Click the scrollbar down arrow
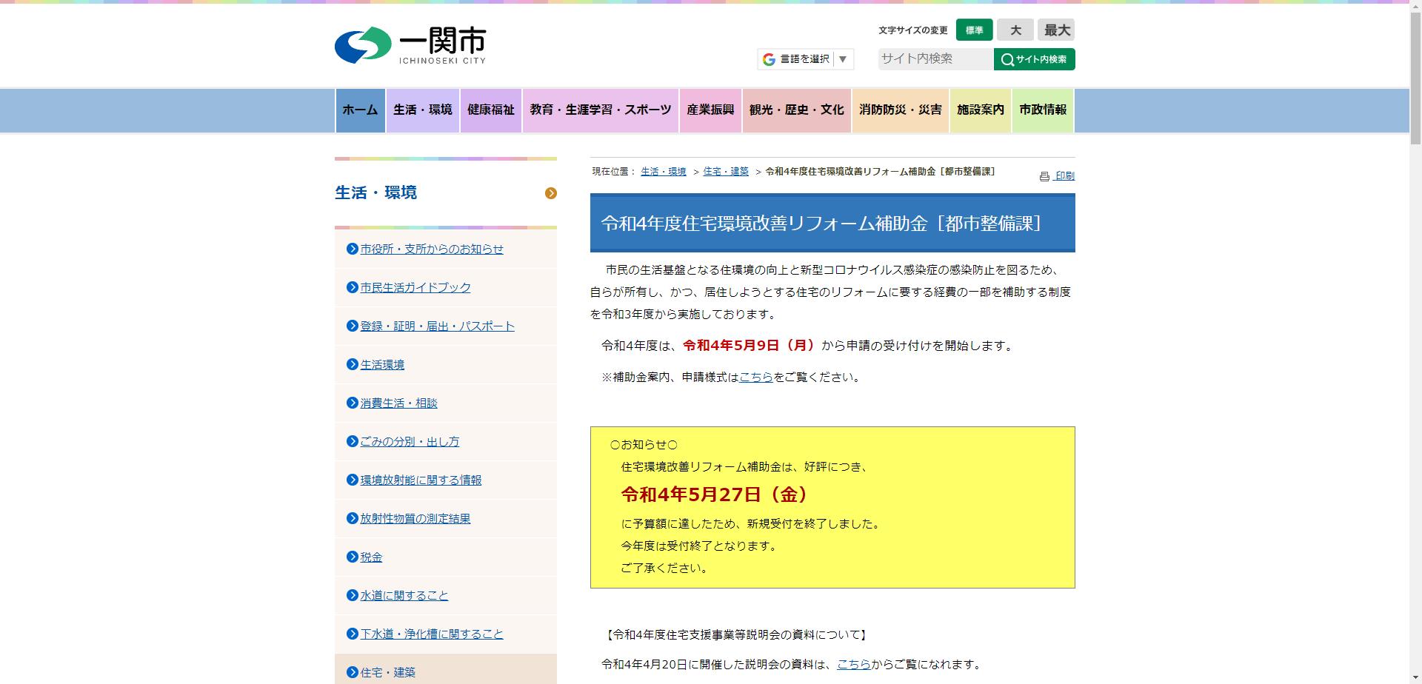 click(1415, 677)
